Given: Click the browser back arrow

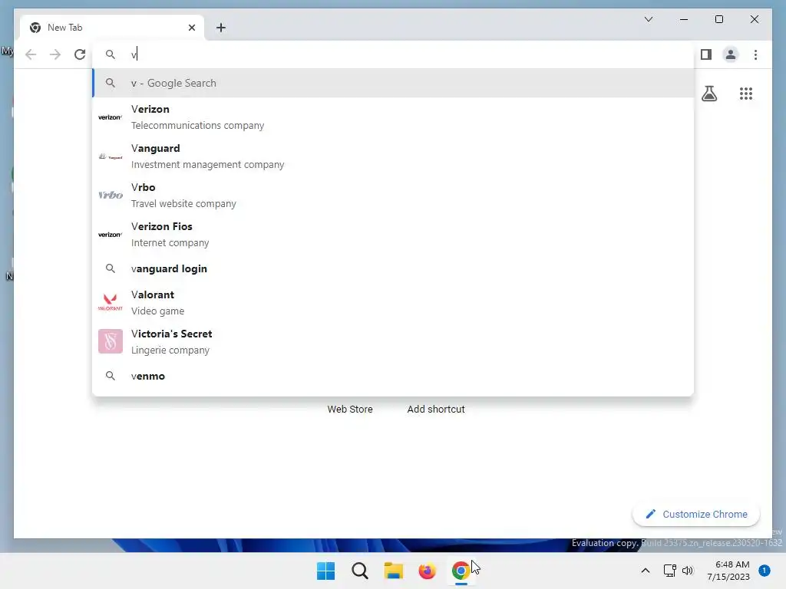Looking at the screenshot, I should pos(31,54).
